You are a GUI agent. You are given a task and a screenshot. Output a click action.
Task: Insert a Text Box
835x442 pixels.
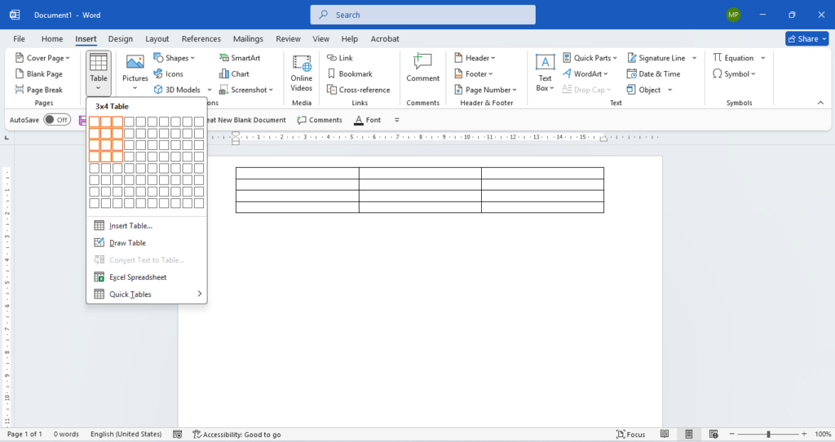(x=545, y=73)
